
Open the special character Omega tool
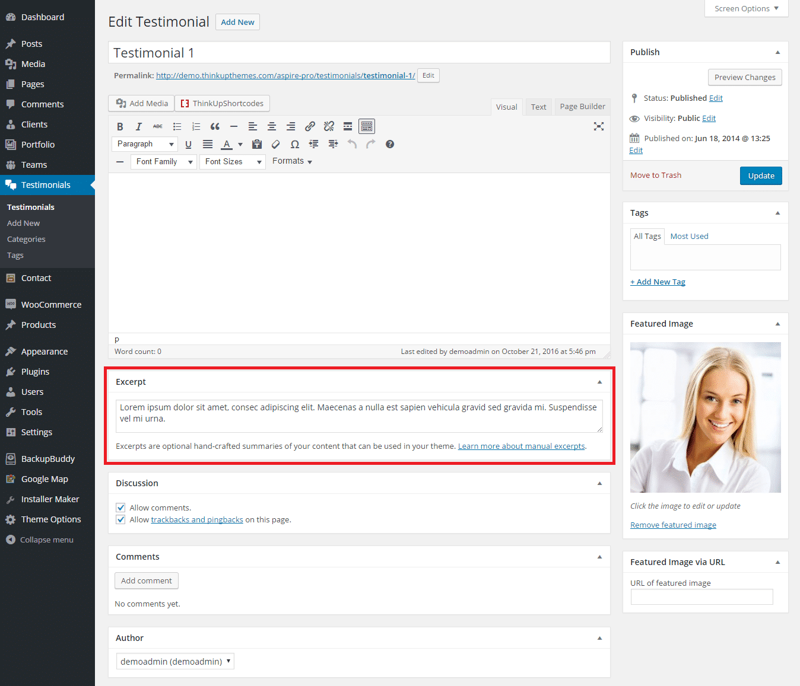coord(294,144)
